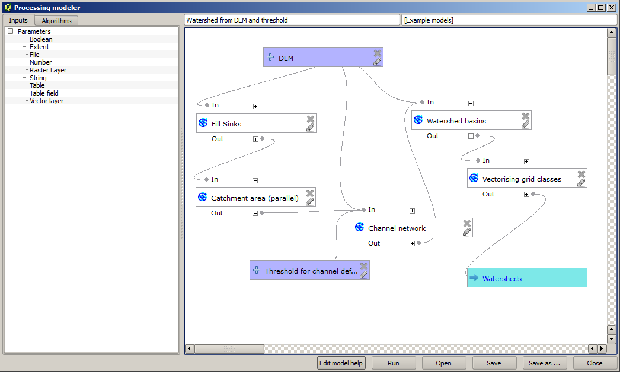
Task: Click the model name field to rename it
Action: (292, 19)
